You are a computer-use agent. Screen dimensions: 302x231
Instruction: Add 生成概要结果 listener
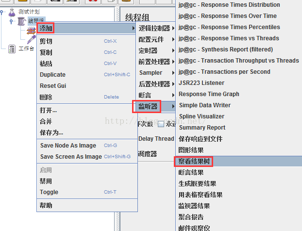tap(239, 183)
